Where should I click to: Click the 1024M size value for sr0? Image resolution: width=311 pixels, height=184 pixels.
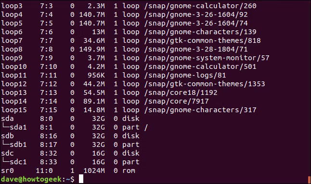click(94, 171)
